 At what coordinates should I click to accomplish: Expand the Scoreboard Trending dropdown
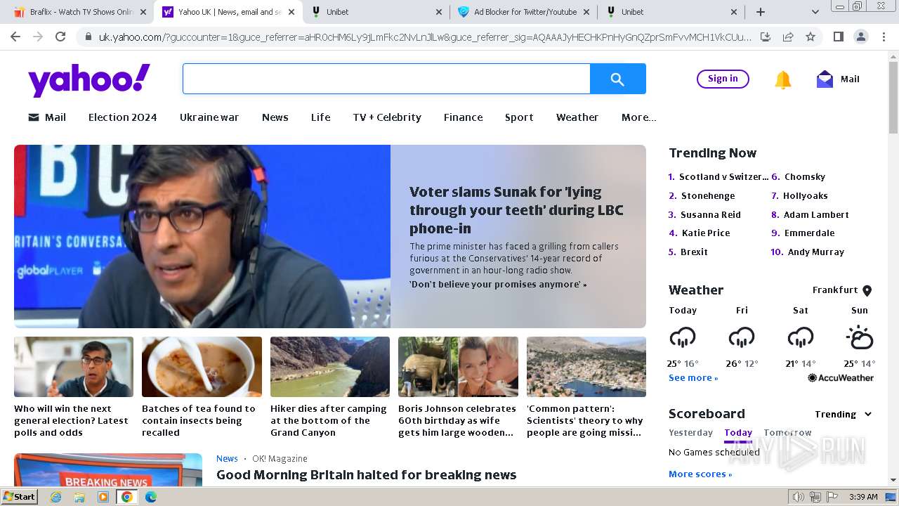(844, 414)
